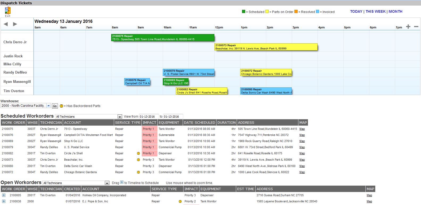Switch to THIS WEEK view

[x=376, y=11]
